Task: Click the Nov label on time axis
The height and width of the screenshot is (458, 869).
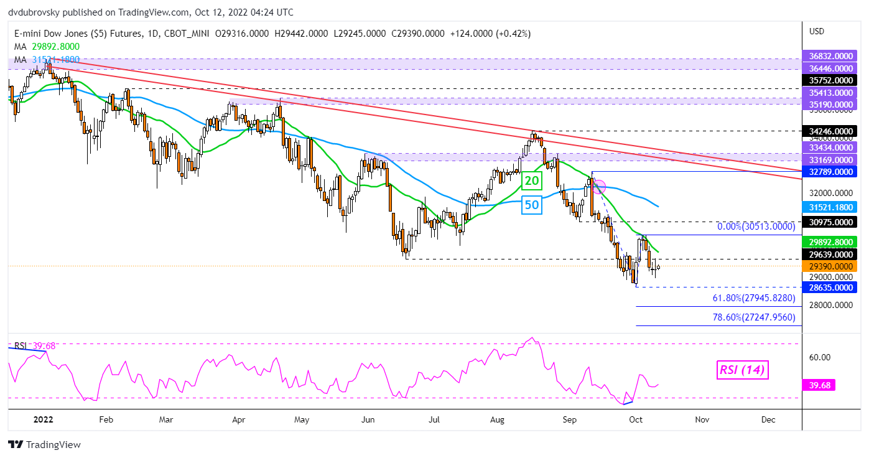Action: pyautogui.click(x=702, y=419)
